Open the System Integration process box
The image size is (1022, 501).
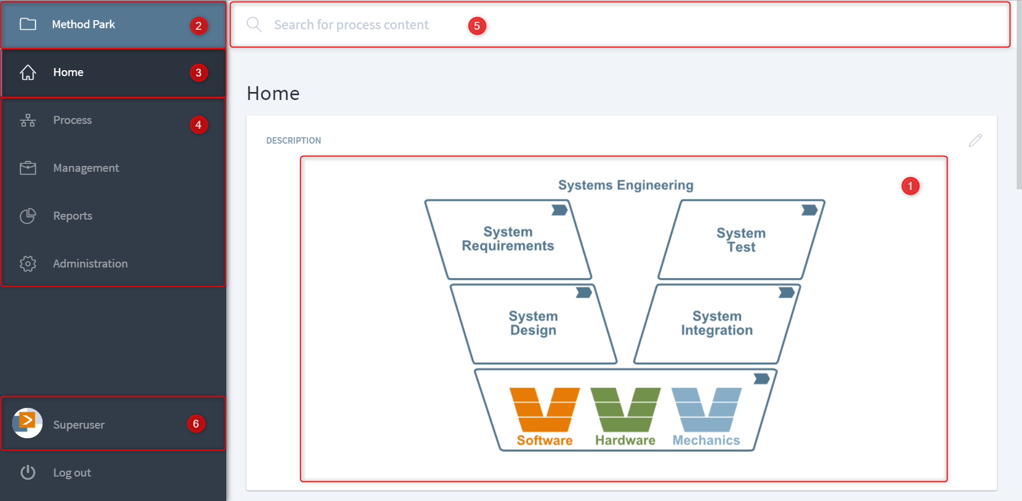716,323
